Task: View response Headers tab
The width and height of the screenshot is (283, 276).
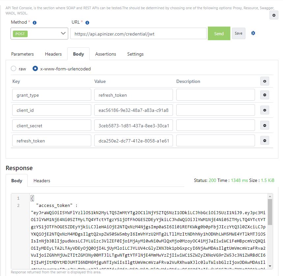Action: 42,181
